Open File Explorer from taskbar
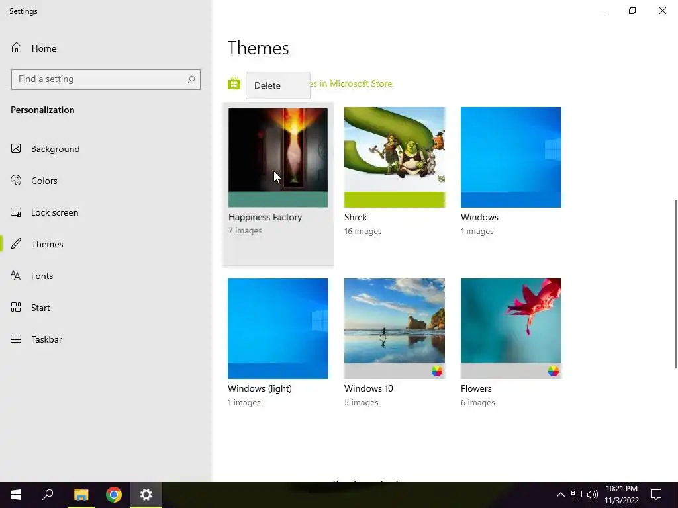678x508 pixels. pyautogui.click(x=81, y=495)
